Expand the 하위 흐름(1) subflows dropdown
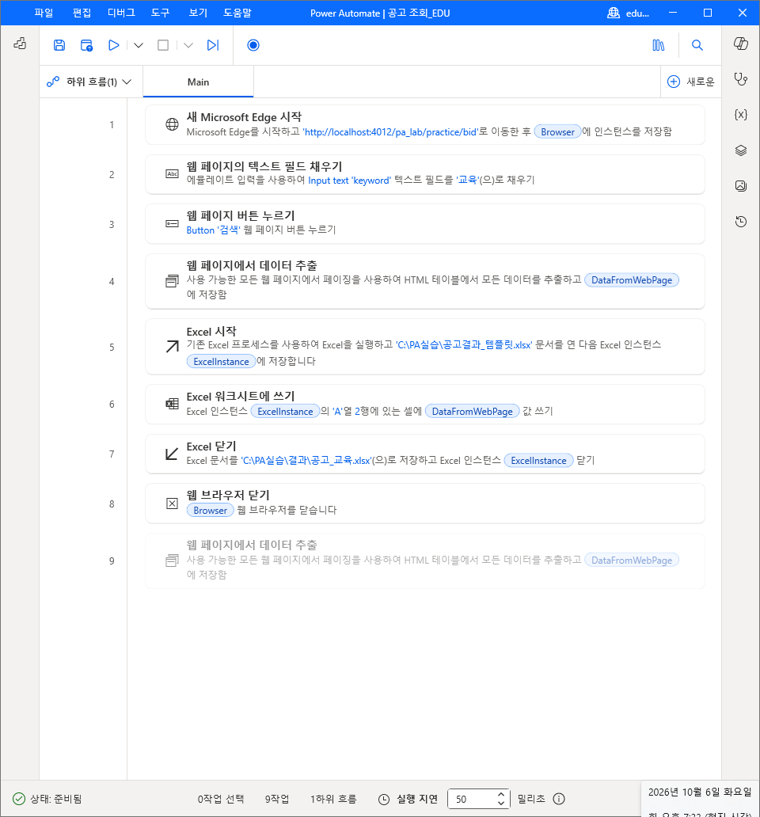 coord(89,82)
